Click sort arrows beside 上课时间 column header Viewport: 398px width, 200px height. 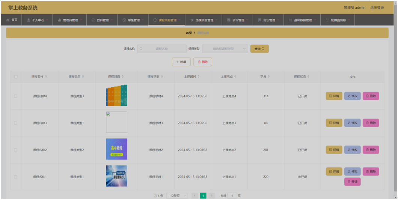pos(199,77)
